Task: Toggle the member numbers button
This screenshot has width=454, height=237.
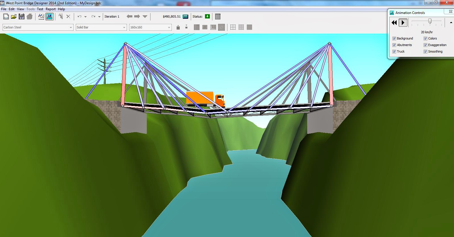Action: point(205,27)
